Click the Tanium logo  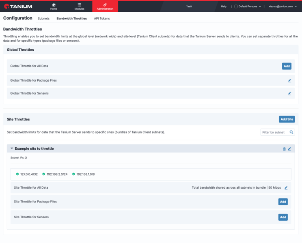click(x=18, y=6)
